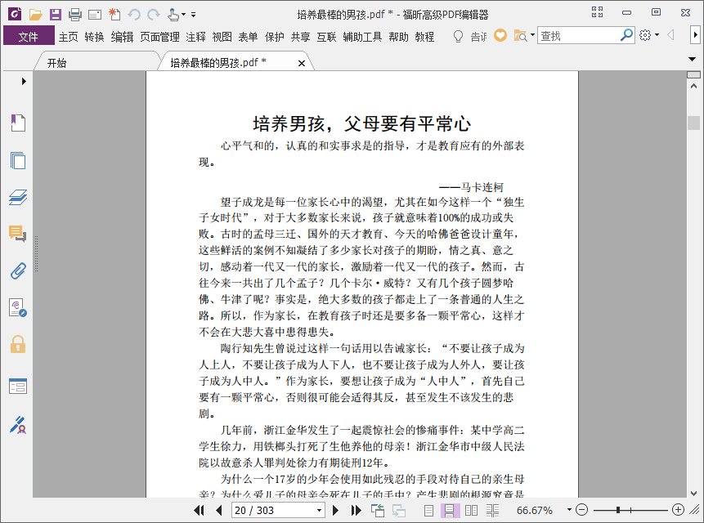The width and height of the screenshot is (704, 523).
Task: Open the zoom percentage dropdown
Action: (569, 510)
